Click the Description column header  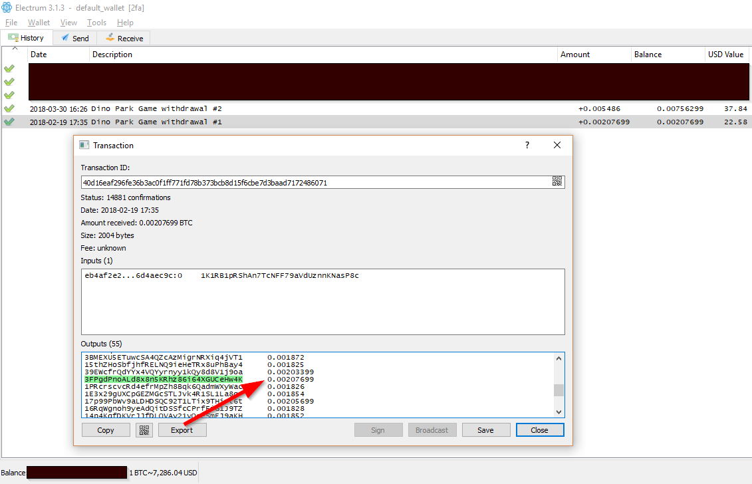click(324, 55)
